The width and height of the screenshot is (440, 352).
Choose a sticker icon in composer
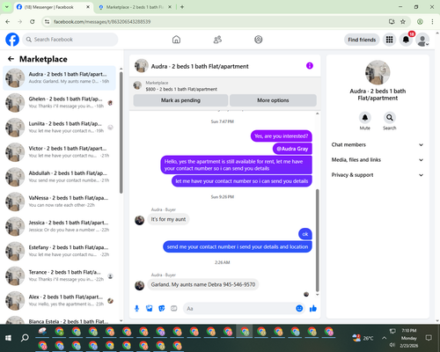click(x=162, y=308)
